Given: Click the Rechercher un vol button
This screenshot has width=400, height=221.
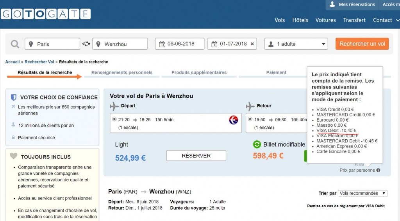Looking at the screenshot, I should click(x=362, y=44).
